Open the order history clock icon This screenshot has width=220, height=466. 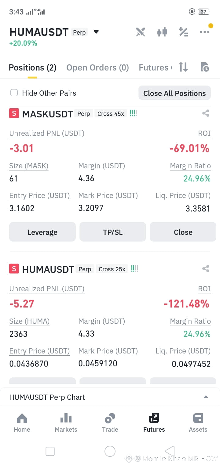204,67
